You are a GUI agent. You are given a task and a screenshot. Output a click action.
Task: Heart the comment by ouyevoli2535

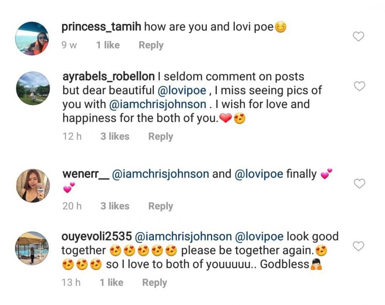pyautogui.click(x=359, y=246)
